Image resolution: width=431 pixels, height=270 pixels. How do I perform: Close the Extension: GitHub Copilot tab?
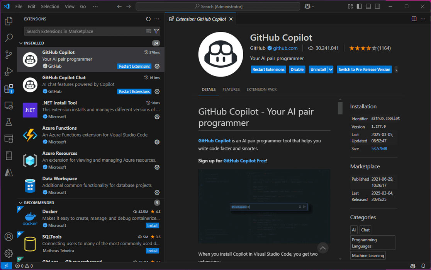[231, 19]
